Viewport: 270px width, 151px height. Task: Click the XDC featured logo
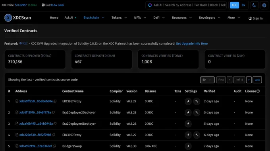click(x=23, y=43)
